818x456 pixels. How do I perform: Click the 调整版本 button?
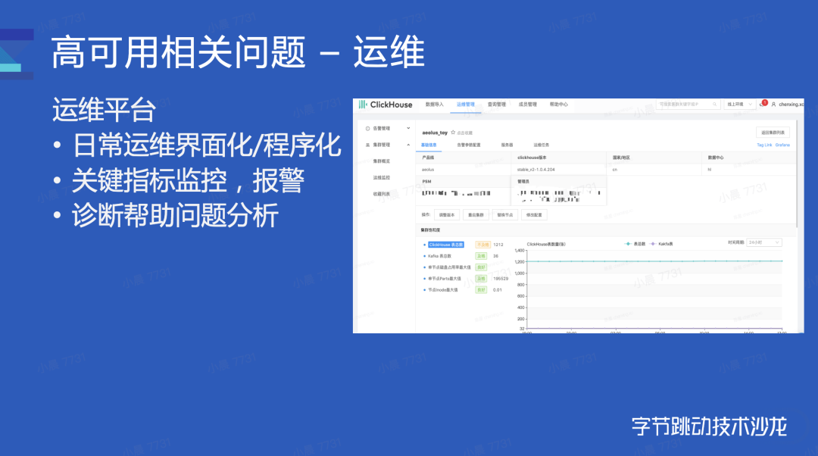click(x=447, y=215)
